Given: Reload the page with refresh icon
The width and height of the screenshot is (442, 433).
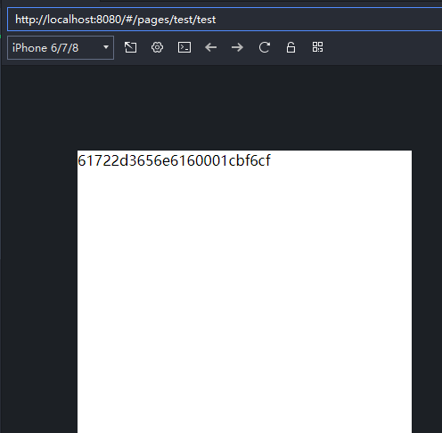Looking at the screenshot, I should click(265, 47).
